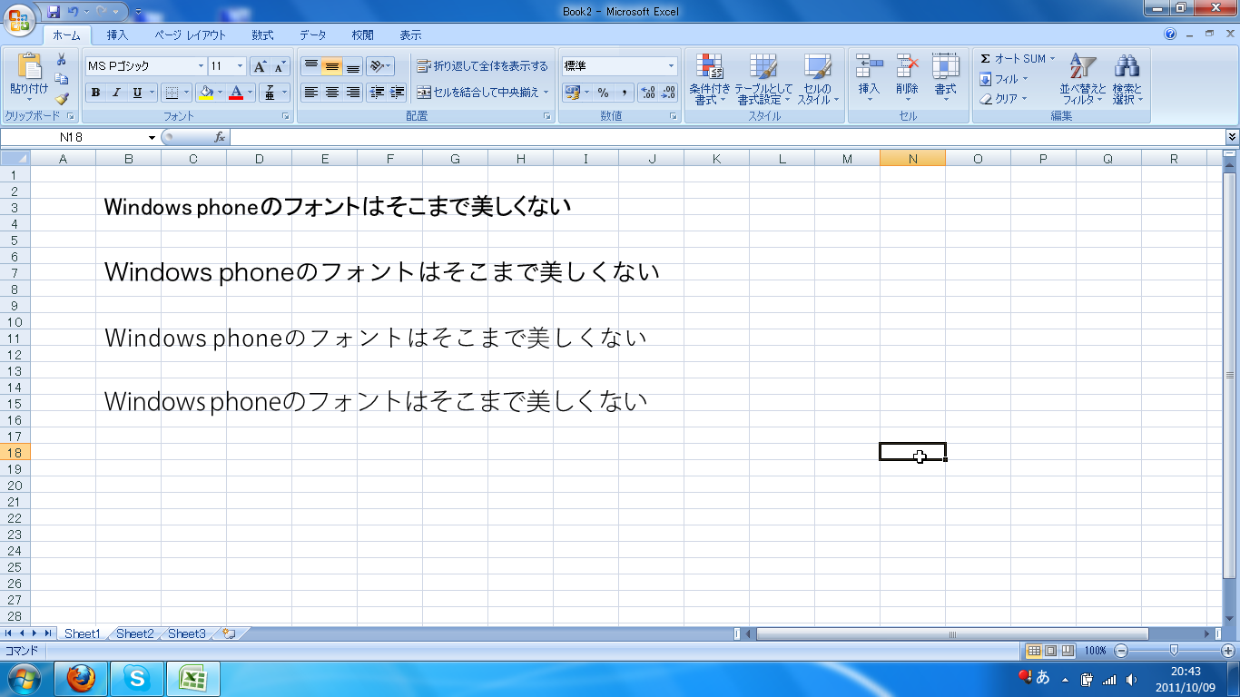Align text right
This screenshot has height=697, width=1240.
(352, 93)
